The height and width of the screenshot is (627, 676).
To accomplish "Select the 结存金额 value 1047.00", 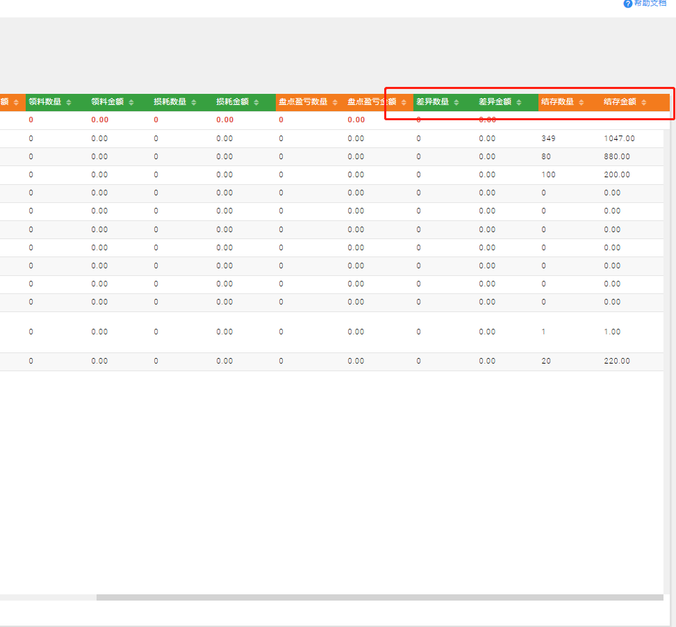I will [x=619, y=138].
